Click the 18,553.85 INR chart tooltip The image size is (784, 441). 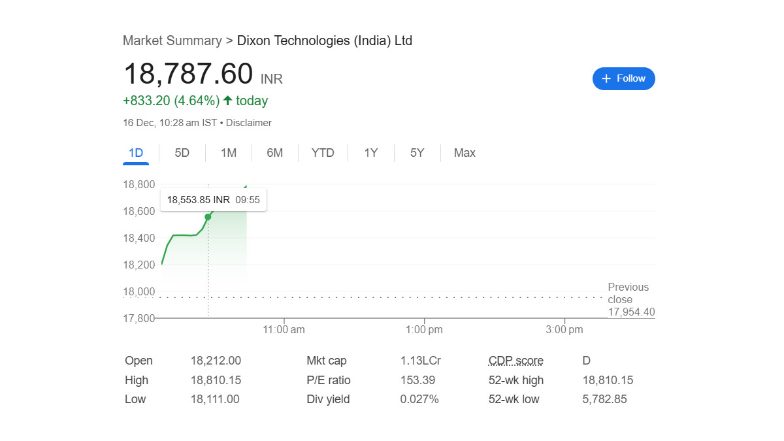213,200
